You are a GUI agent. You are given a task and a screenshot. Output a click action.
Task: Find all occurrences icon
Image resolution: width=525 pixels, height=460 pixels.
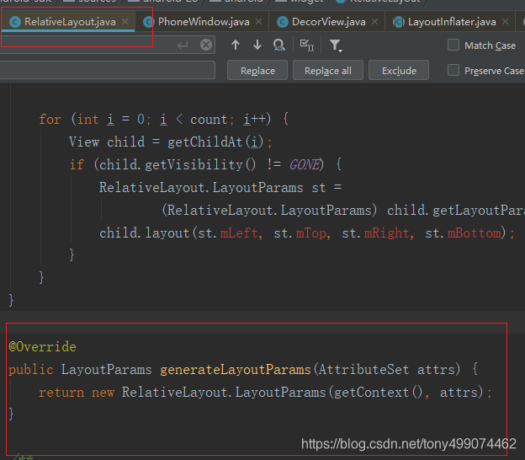[279, 45]
